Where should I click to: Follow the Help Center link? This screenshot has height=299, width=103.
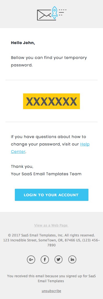50,148
